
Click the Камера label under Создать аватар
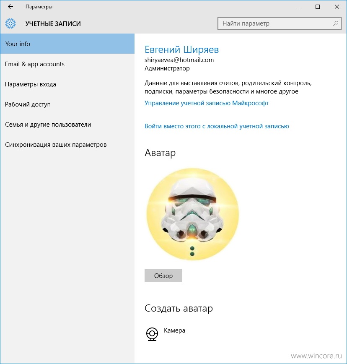tap(174, 330)
